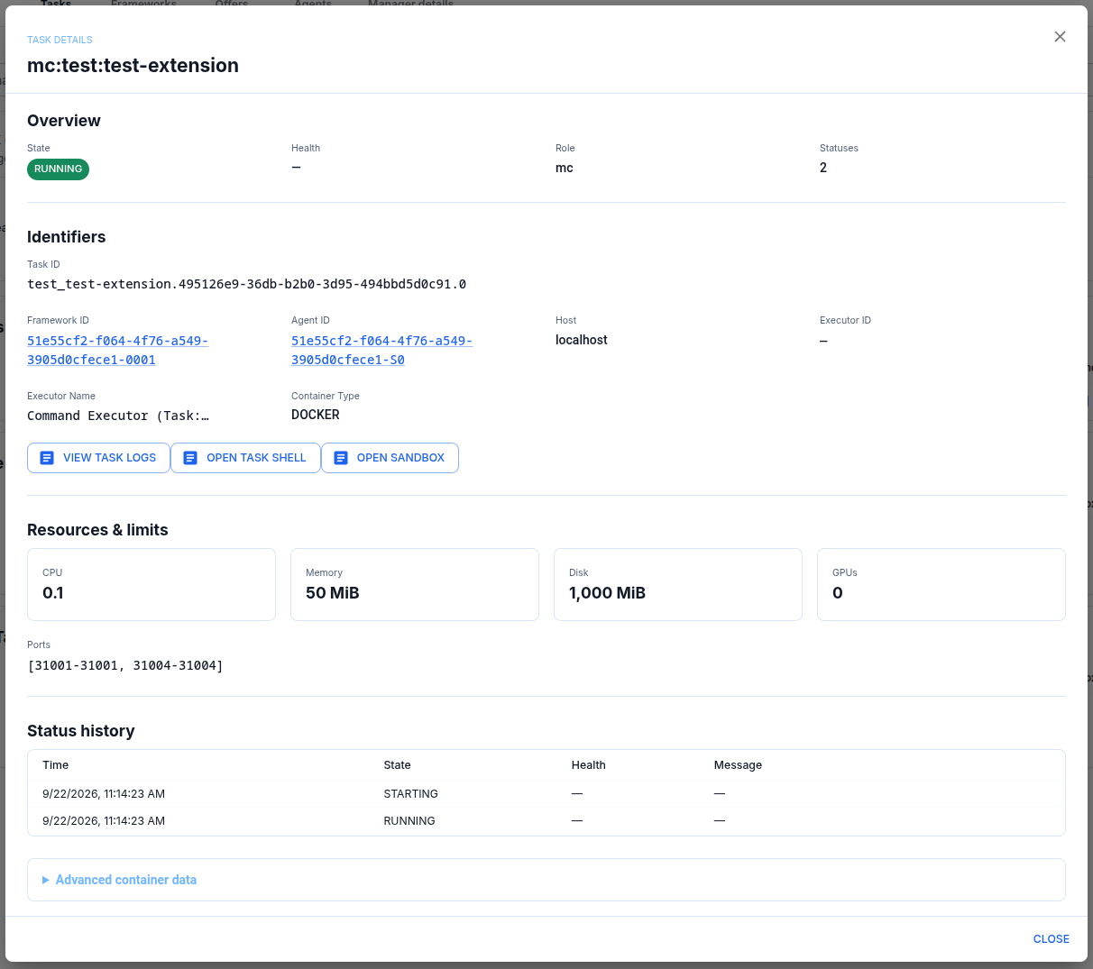Click the RUNNING row in status history

click(x=546, y=821)
